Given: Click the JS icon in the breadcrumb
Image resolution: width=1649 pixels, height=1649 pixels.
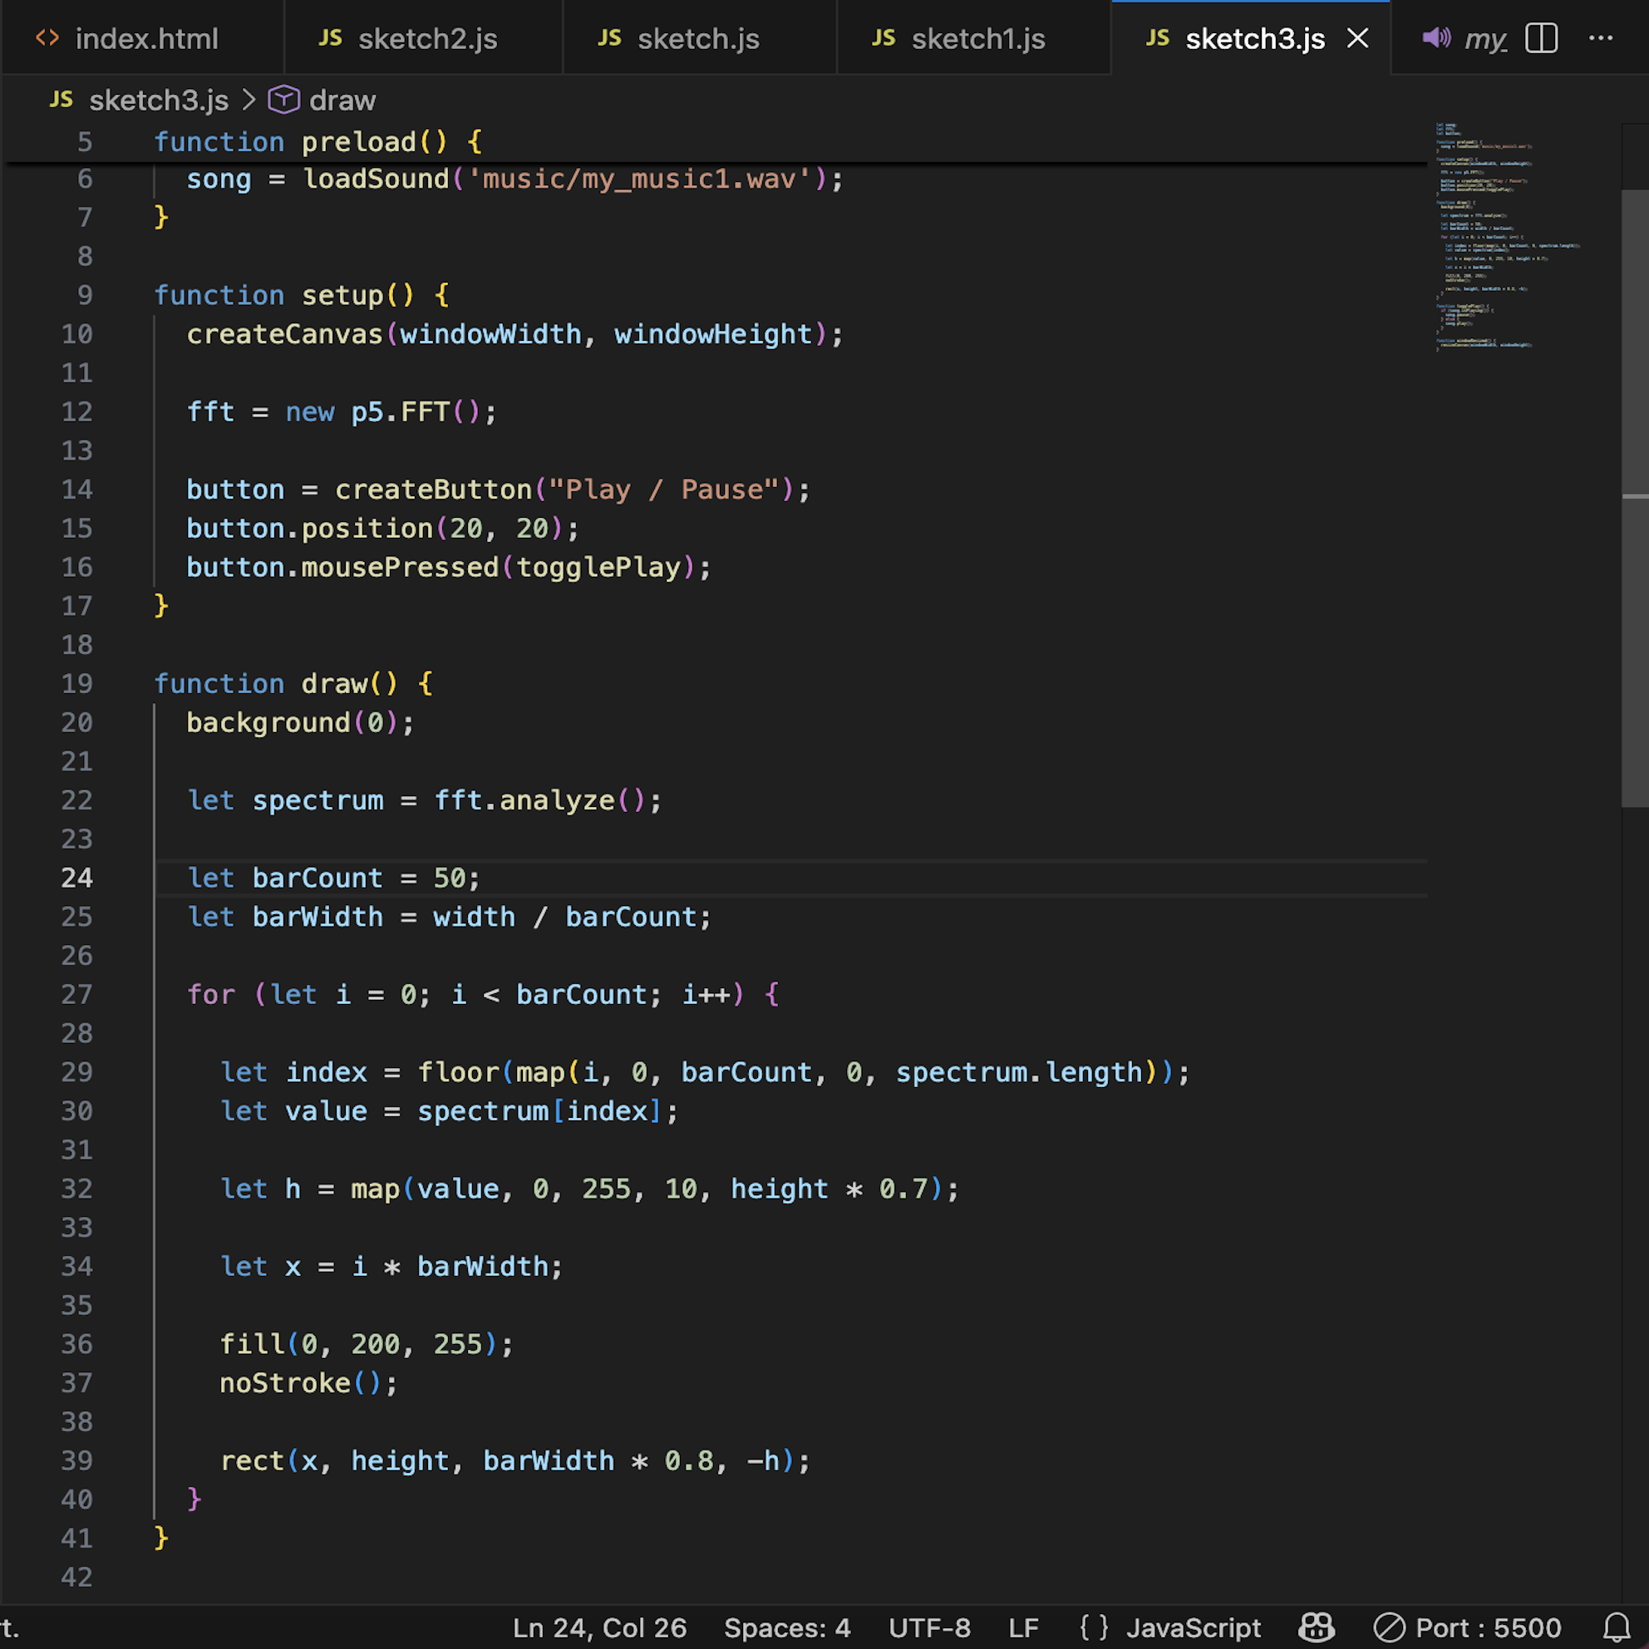Looking at the screenshot, I should 61,100.
